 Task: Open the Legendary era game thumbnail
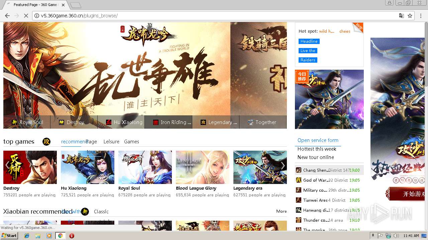[x=260, y=167]
